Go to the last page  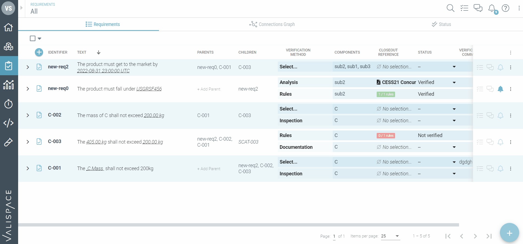489,236
